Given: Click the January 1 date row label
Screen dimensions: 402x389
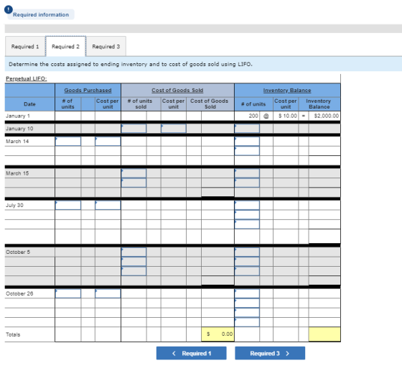Looking at the screenshot, I should 18,116.
